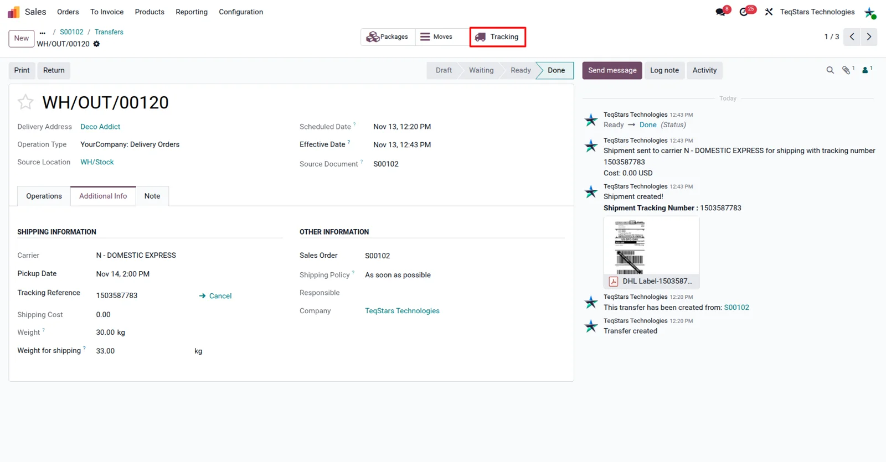Open the Transfers breadcrumb link
The width and height of the screenshot is (886, 462).
(109, 32)
